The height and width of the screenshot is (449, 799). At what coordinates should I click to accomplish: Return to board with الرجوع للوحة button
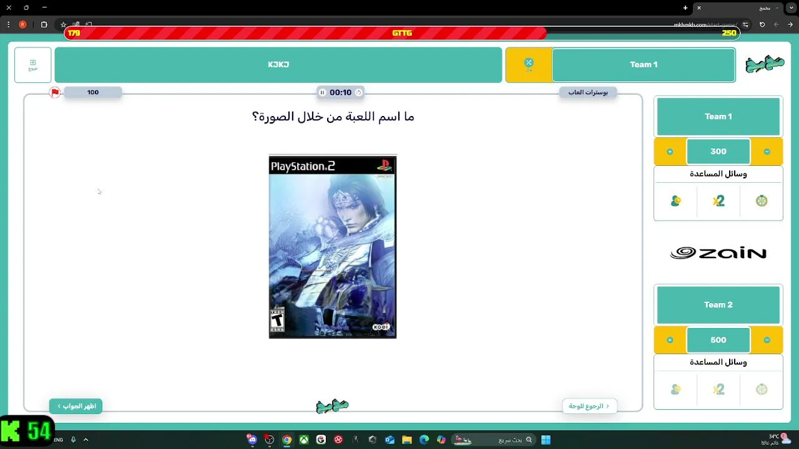[x=589, y=406]
